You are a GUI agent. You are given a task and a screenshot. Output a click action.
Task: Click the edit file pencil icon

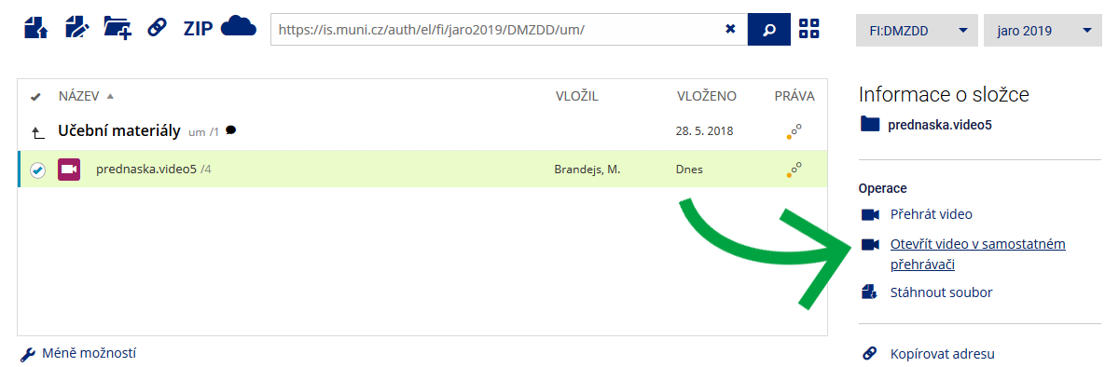tap(76, 28)
